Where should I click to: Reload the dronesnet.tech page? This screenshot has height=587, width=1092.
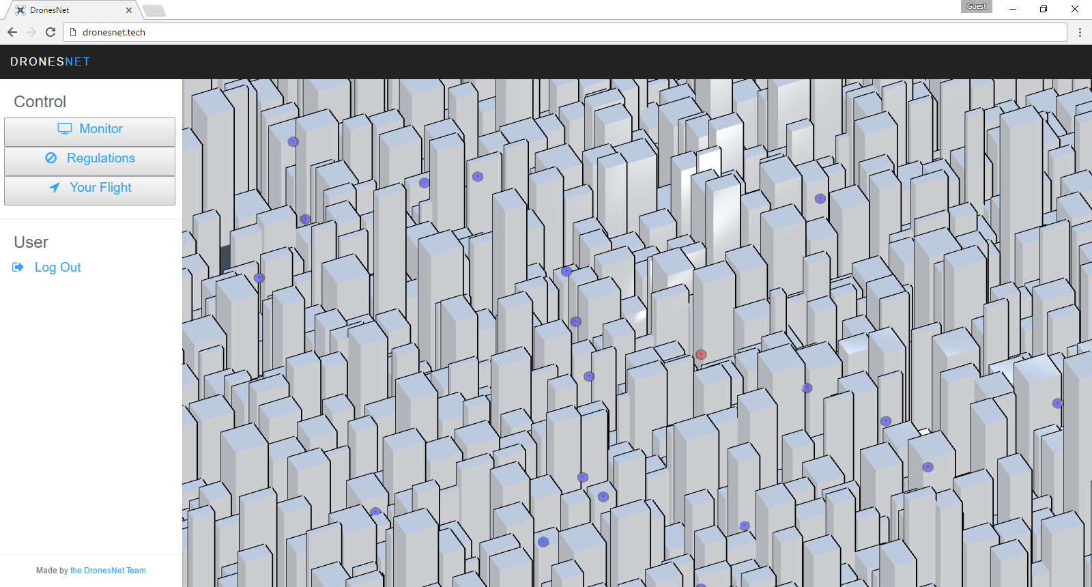[x=51, y=32]
